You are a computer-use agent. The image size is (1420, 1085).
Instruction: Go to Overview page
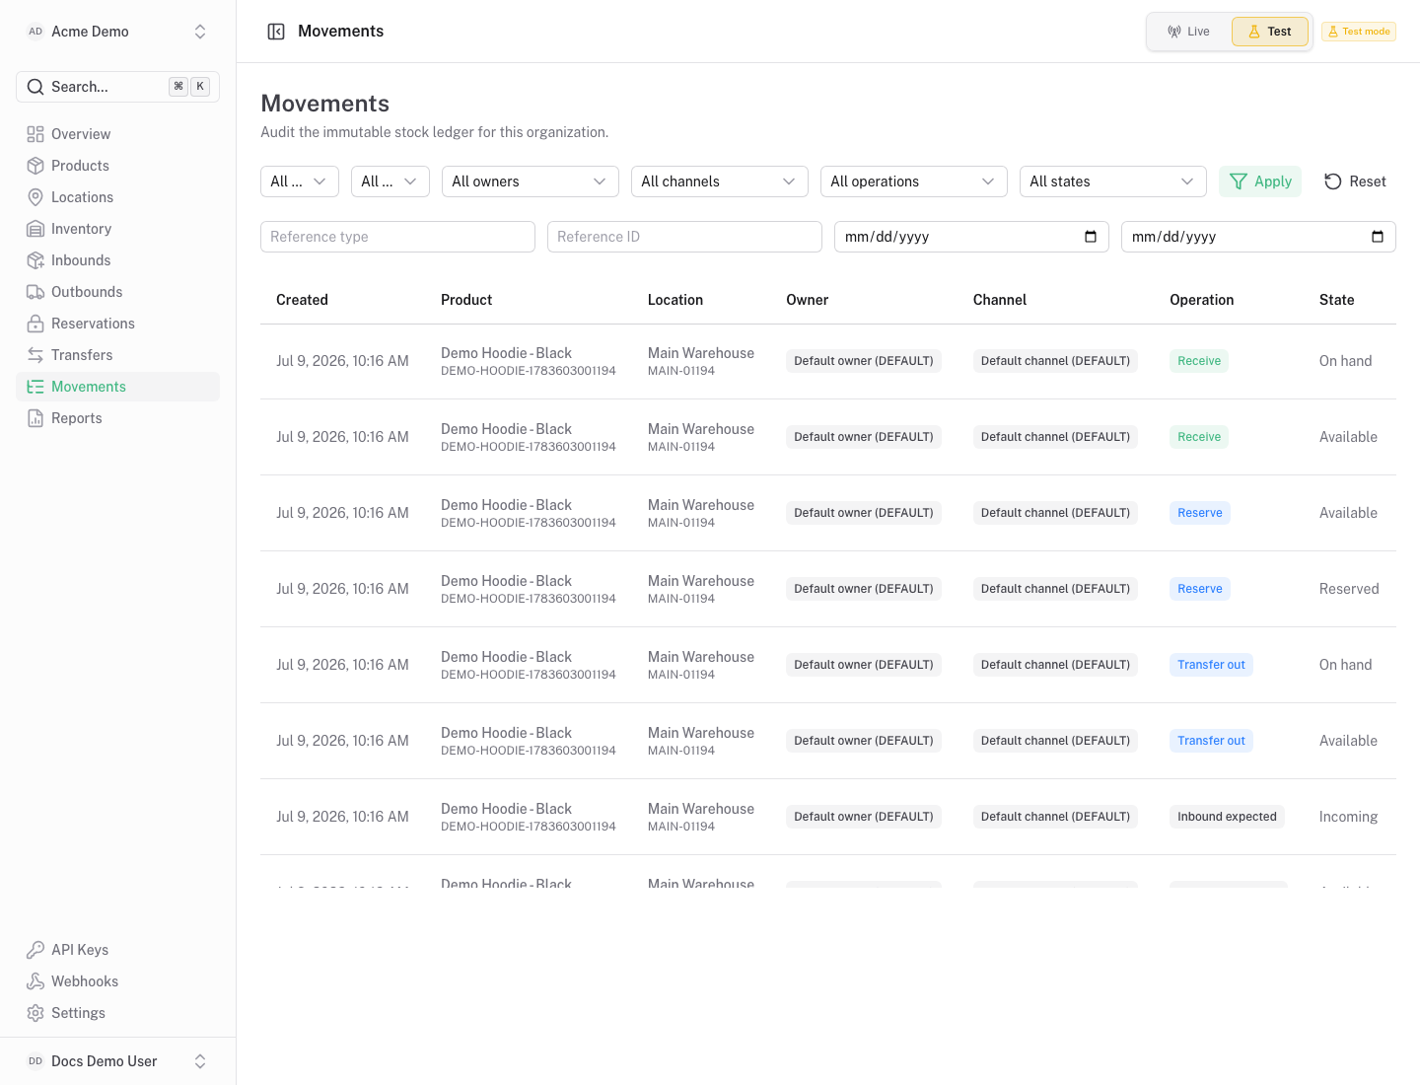point(117,134)
